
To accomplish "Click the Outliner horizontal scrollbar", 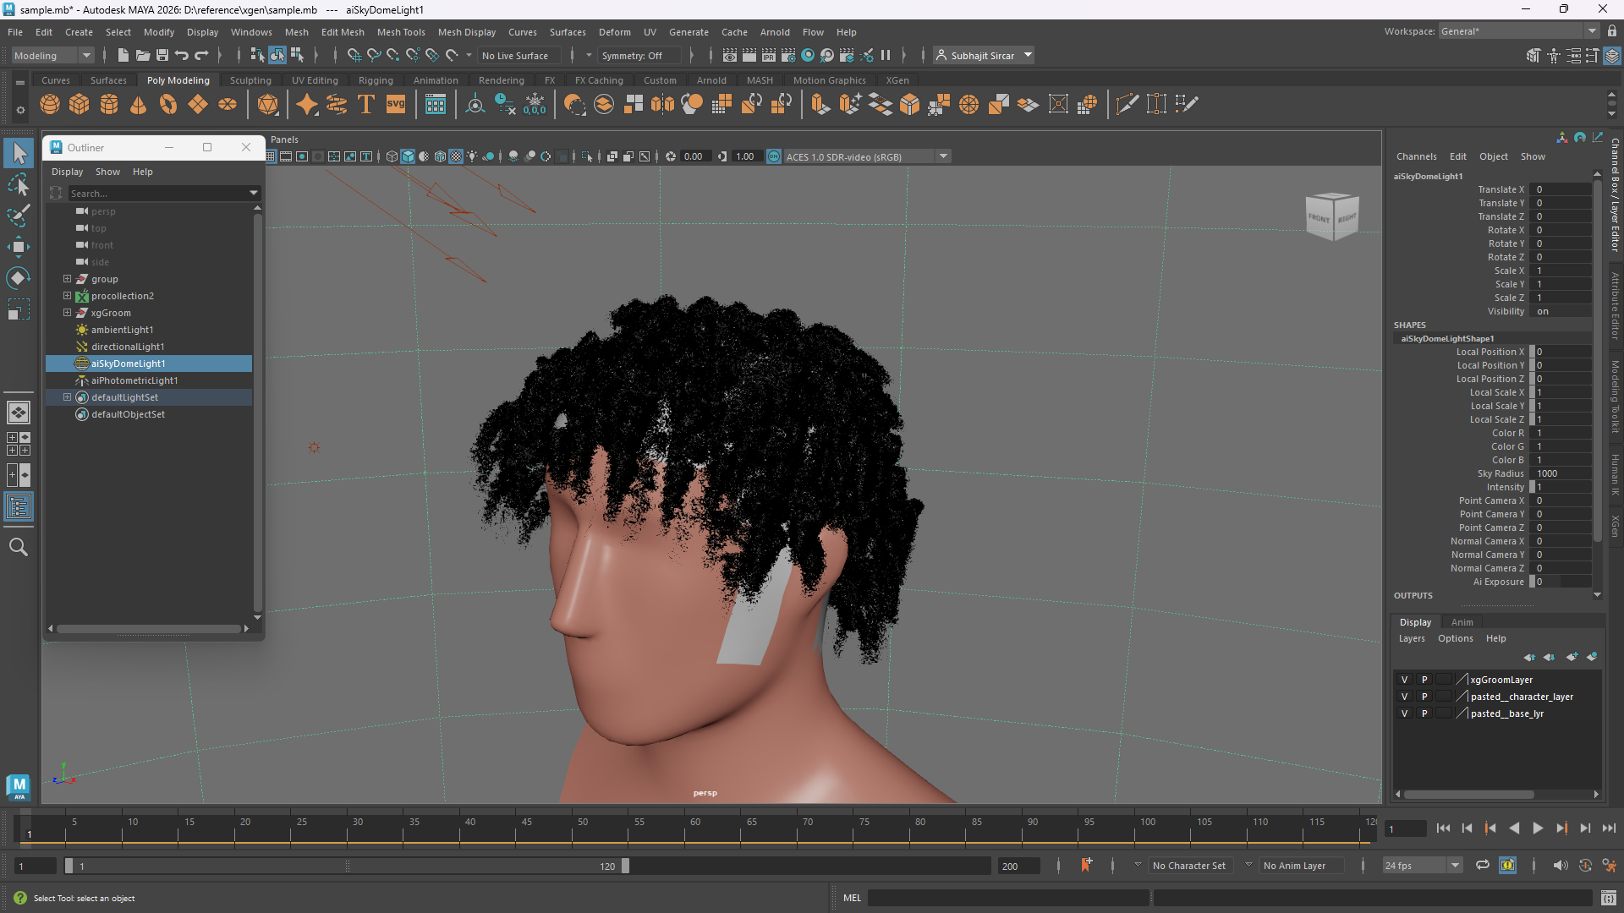I will 149,628.
